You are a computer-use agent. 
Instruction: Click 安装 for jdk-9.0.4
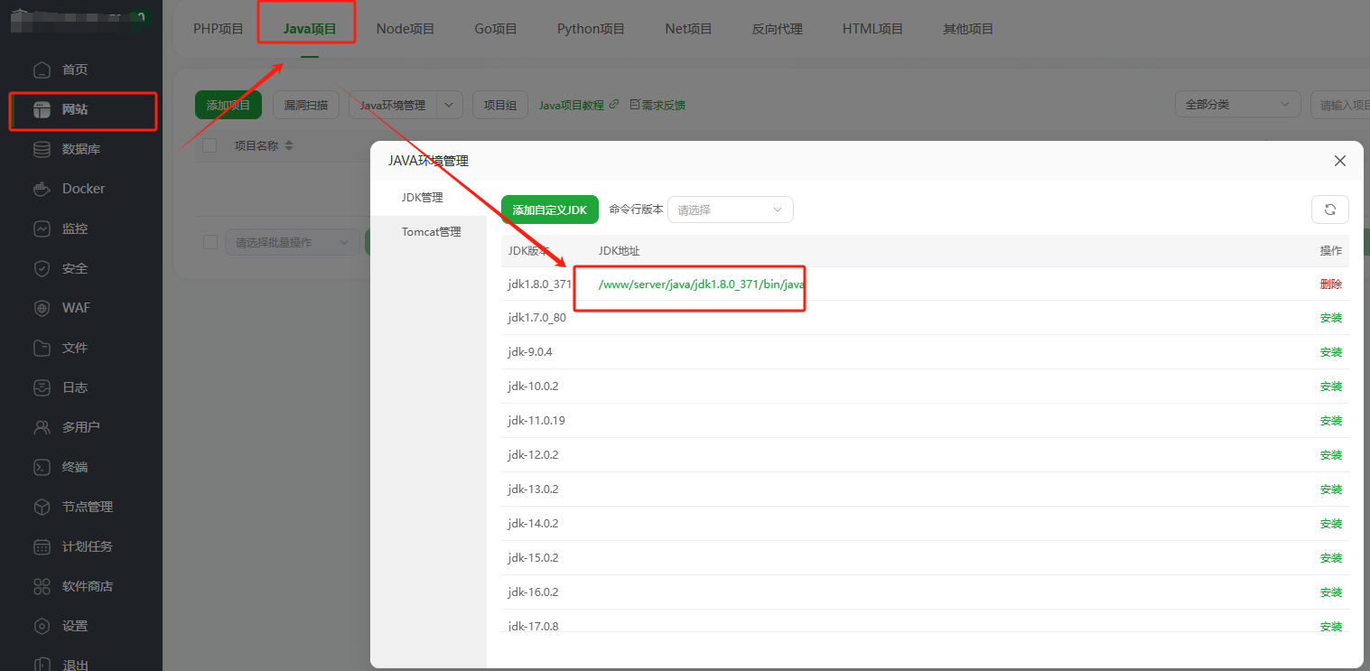pyautogui.click(x=1331, y=352)
